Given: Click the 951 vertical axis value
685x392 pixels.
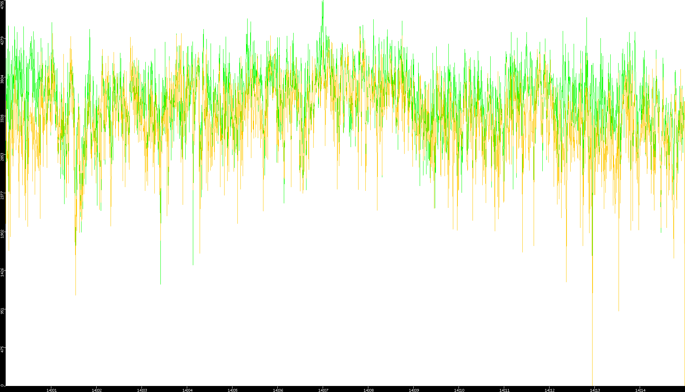Looking at the screenshot, I should coord(2,311).
